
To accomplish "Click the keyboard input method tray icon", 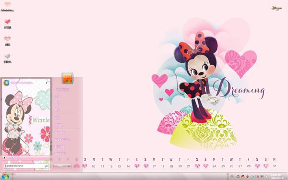I will point(232,176).
